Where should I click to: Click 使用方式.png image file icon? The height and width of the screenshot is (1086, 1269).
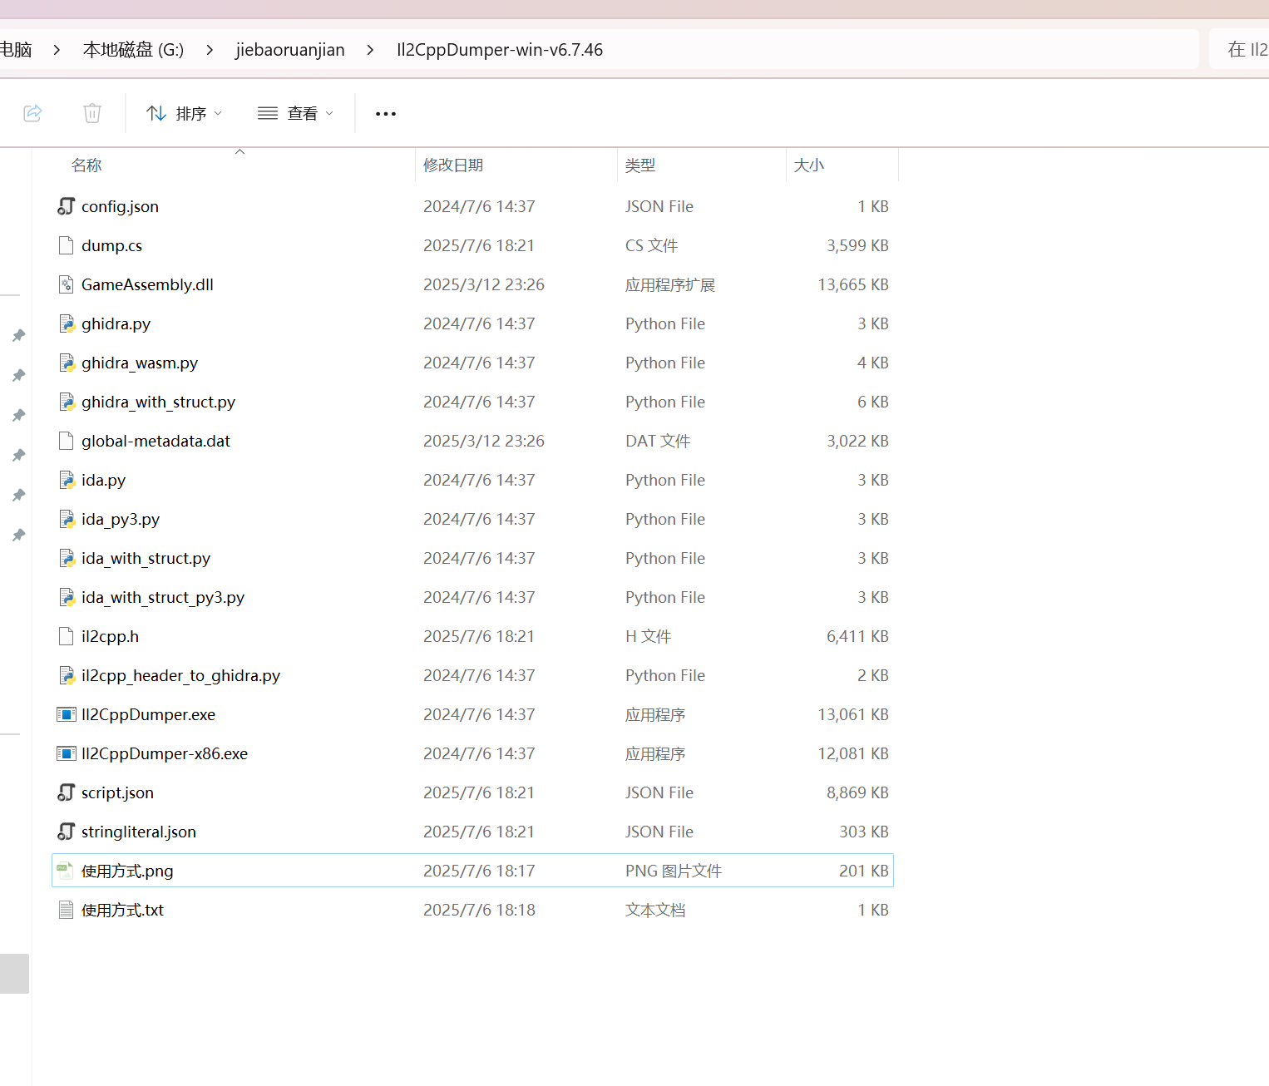tap(67, 871)
